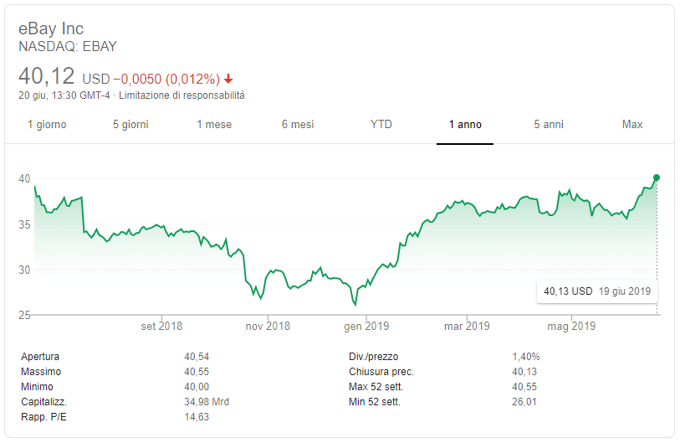Click the Max 52 sett. label
This screenshot has height=443, width=680.
point(376,387)
